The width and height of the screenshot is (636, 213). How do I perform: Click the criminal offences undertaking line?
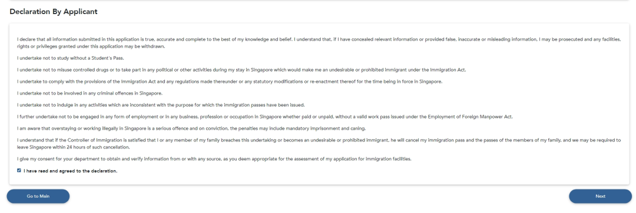coord(90,93)
